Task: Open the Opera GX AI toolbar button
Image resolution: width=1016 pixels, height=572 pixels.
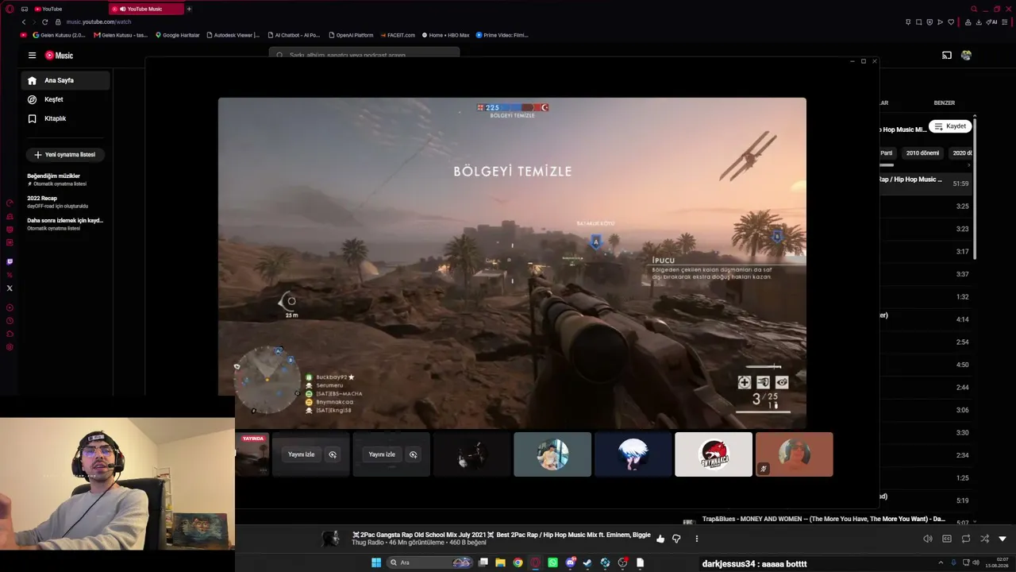Action: point(992,22)
